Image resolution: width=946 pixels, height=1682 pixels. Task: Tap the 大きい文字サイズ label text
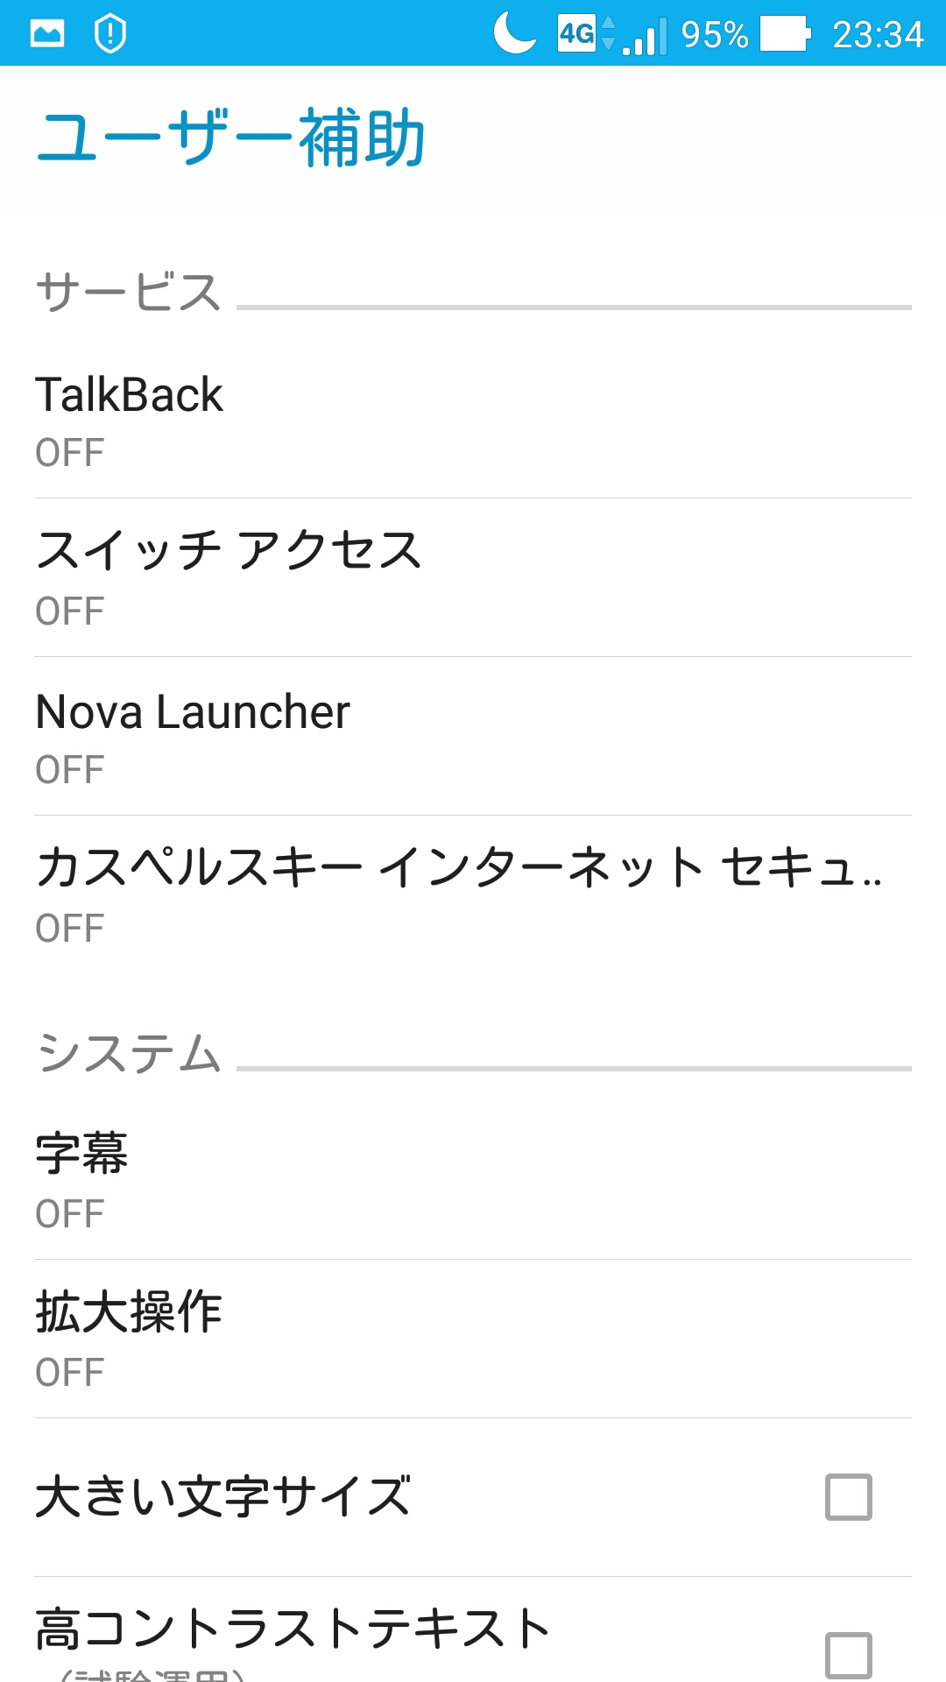pos(223,1497)
